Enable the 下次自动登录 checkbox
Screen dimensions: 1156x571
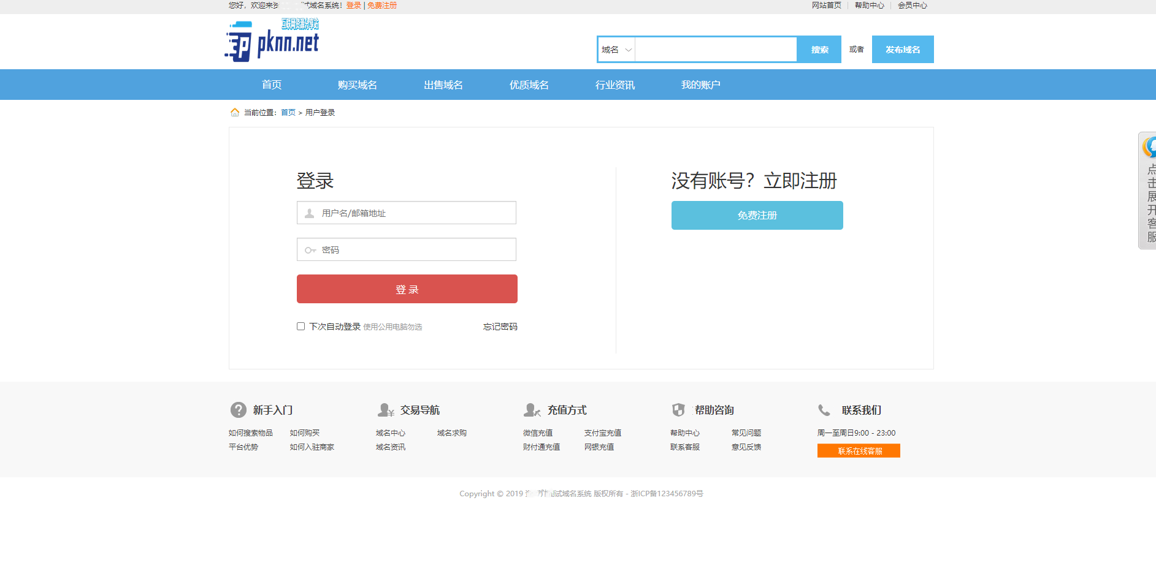click(x=300, y=326)
